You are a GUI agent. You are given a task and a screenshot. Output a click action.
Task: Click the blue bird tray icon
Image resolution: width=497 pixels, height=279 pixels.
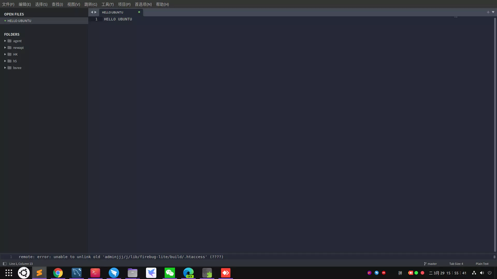377,273
